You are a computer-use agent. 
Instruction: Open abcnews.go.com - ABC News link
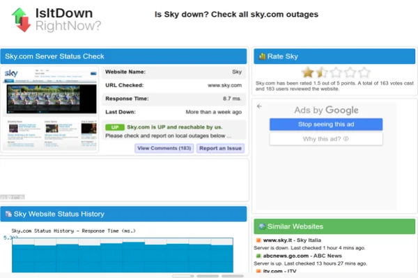coord(302,256)
